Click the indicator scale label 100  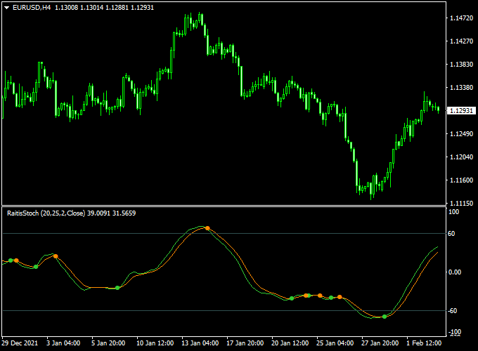[x=453, y=212]
